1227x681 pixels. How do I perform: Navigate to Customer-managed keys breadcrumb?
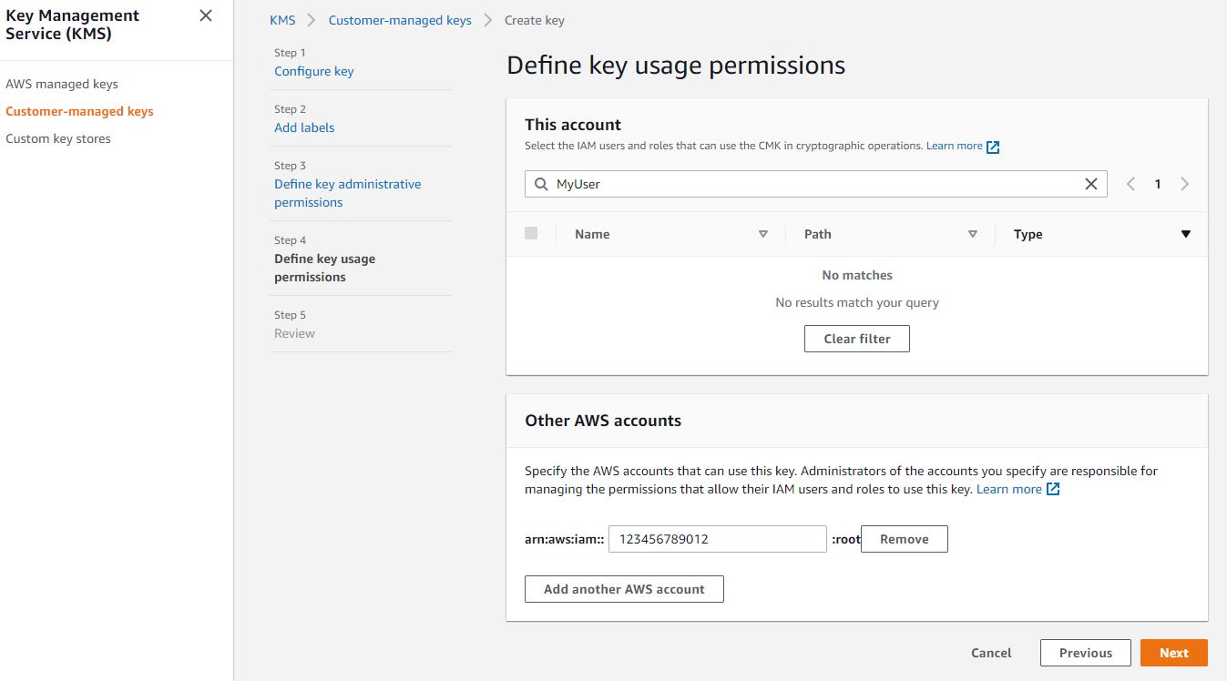[x=400, y=20]
